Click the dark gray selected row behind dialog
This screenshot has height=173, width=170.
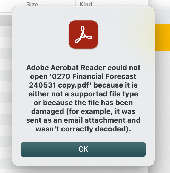(x=6, y=21)
